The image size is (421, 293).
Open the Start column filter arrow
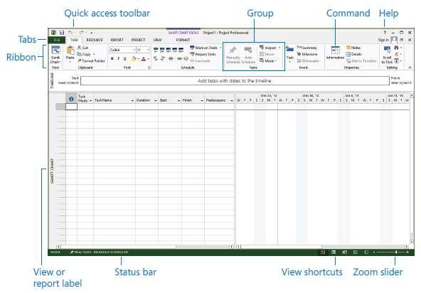[x=178, y=100]
